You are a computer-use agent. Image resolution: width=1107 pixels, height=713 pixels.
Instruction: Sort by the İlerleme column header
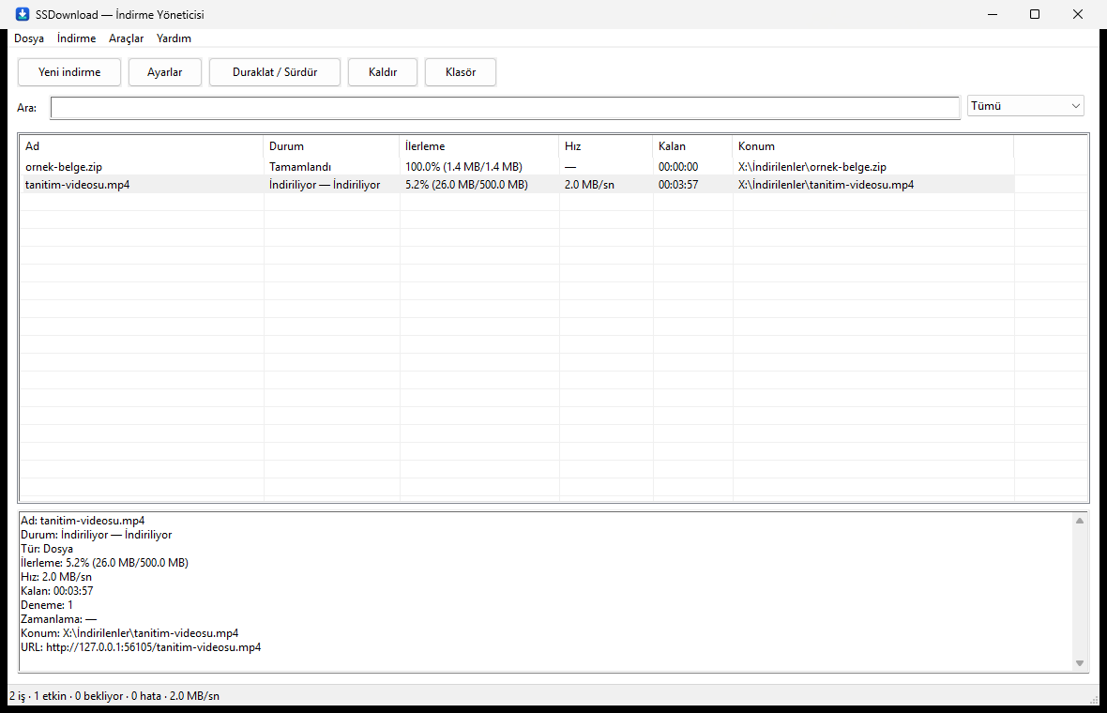479,146
